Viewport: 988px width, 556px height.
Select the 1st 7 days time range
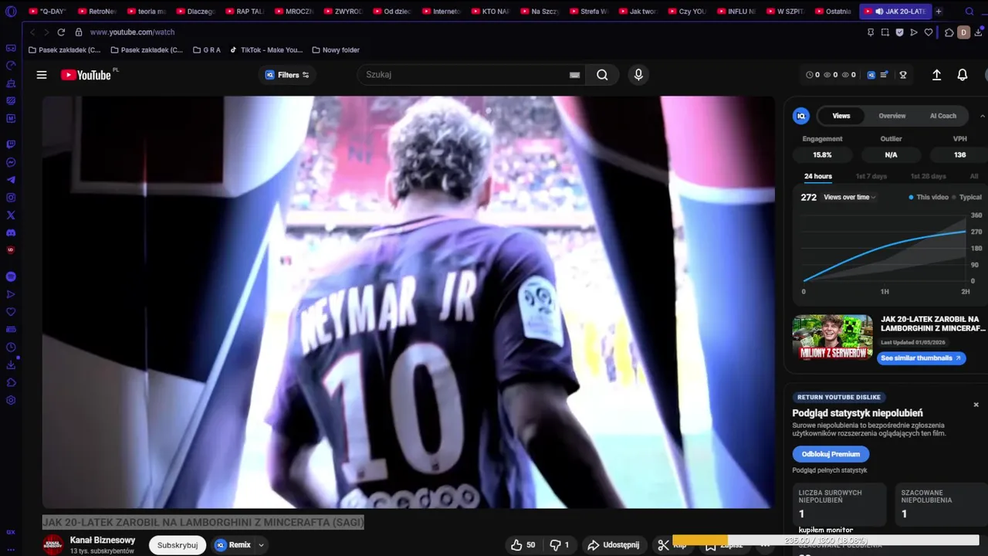click(x=871, y=176)
